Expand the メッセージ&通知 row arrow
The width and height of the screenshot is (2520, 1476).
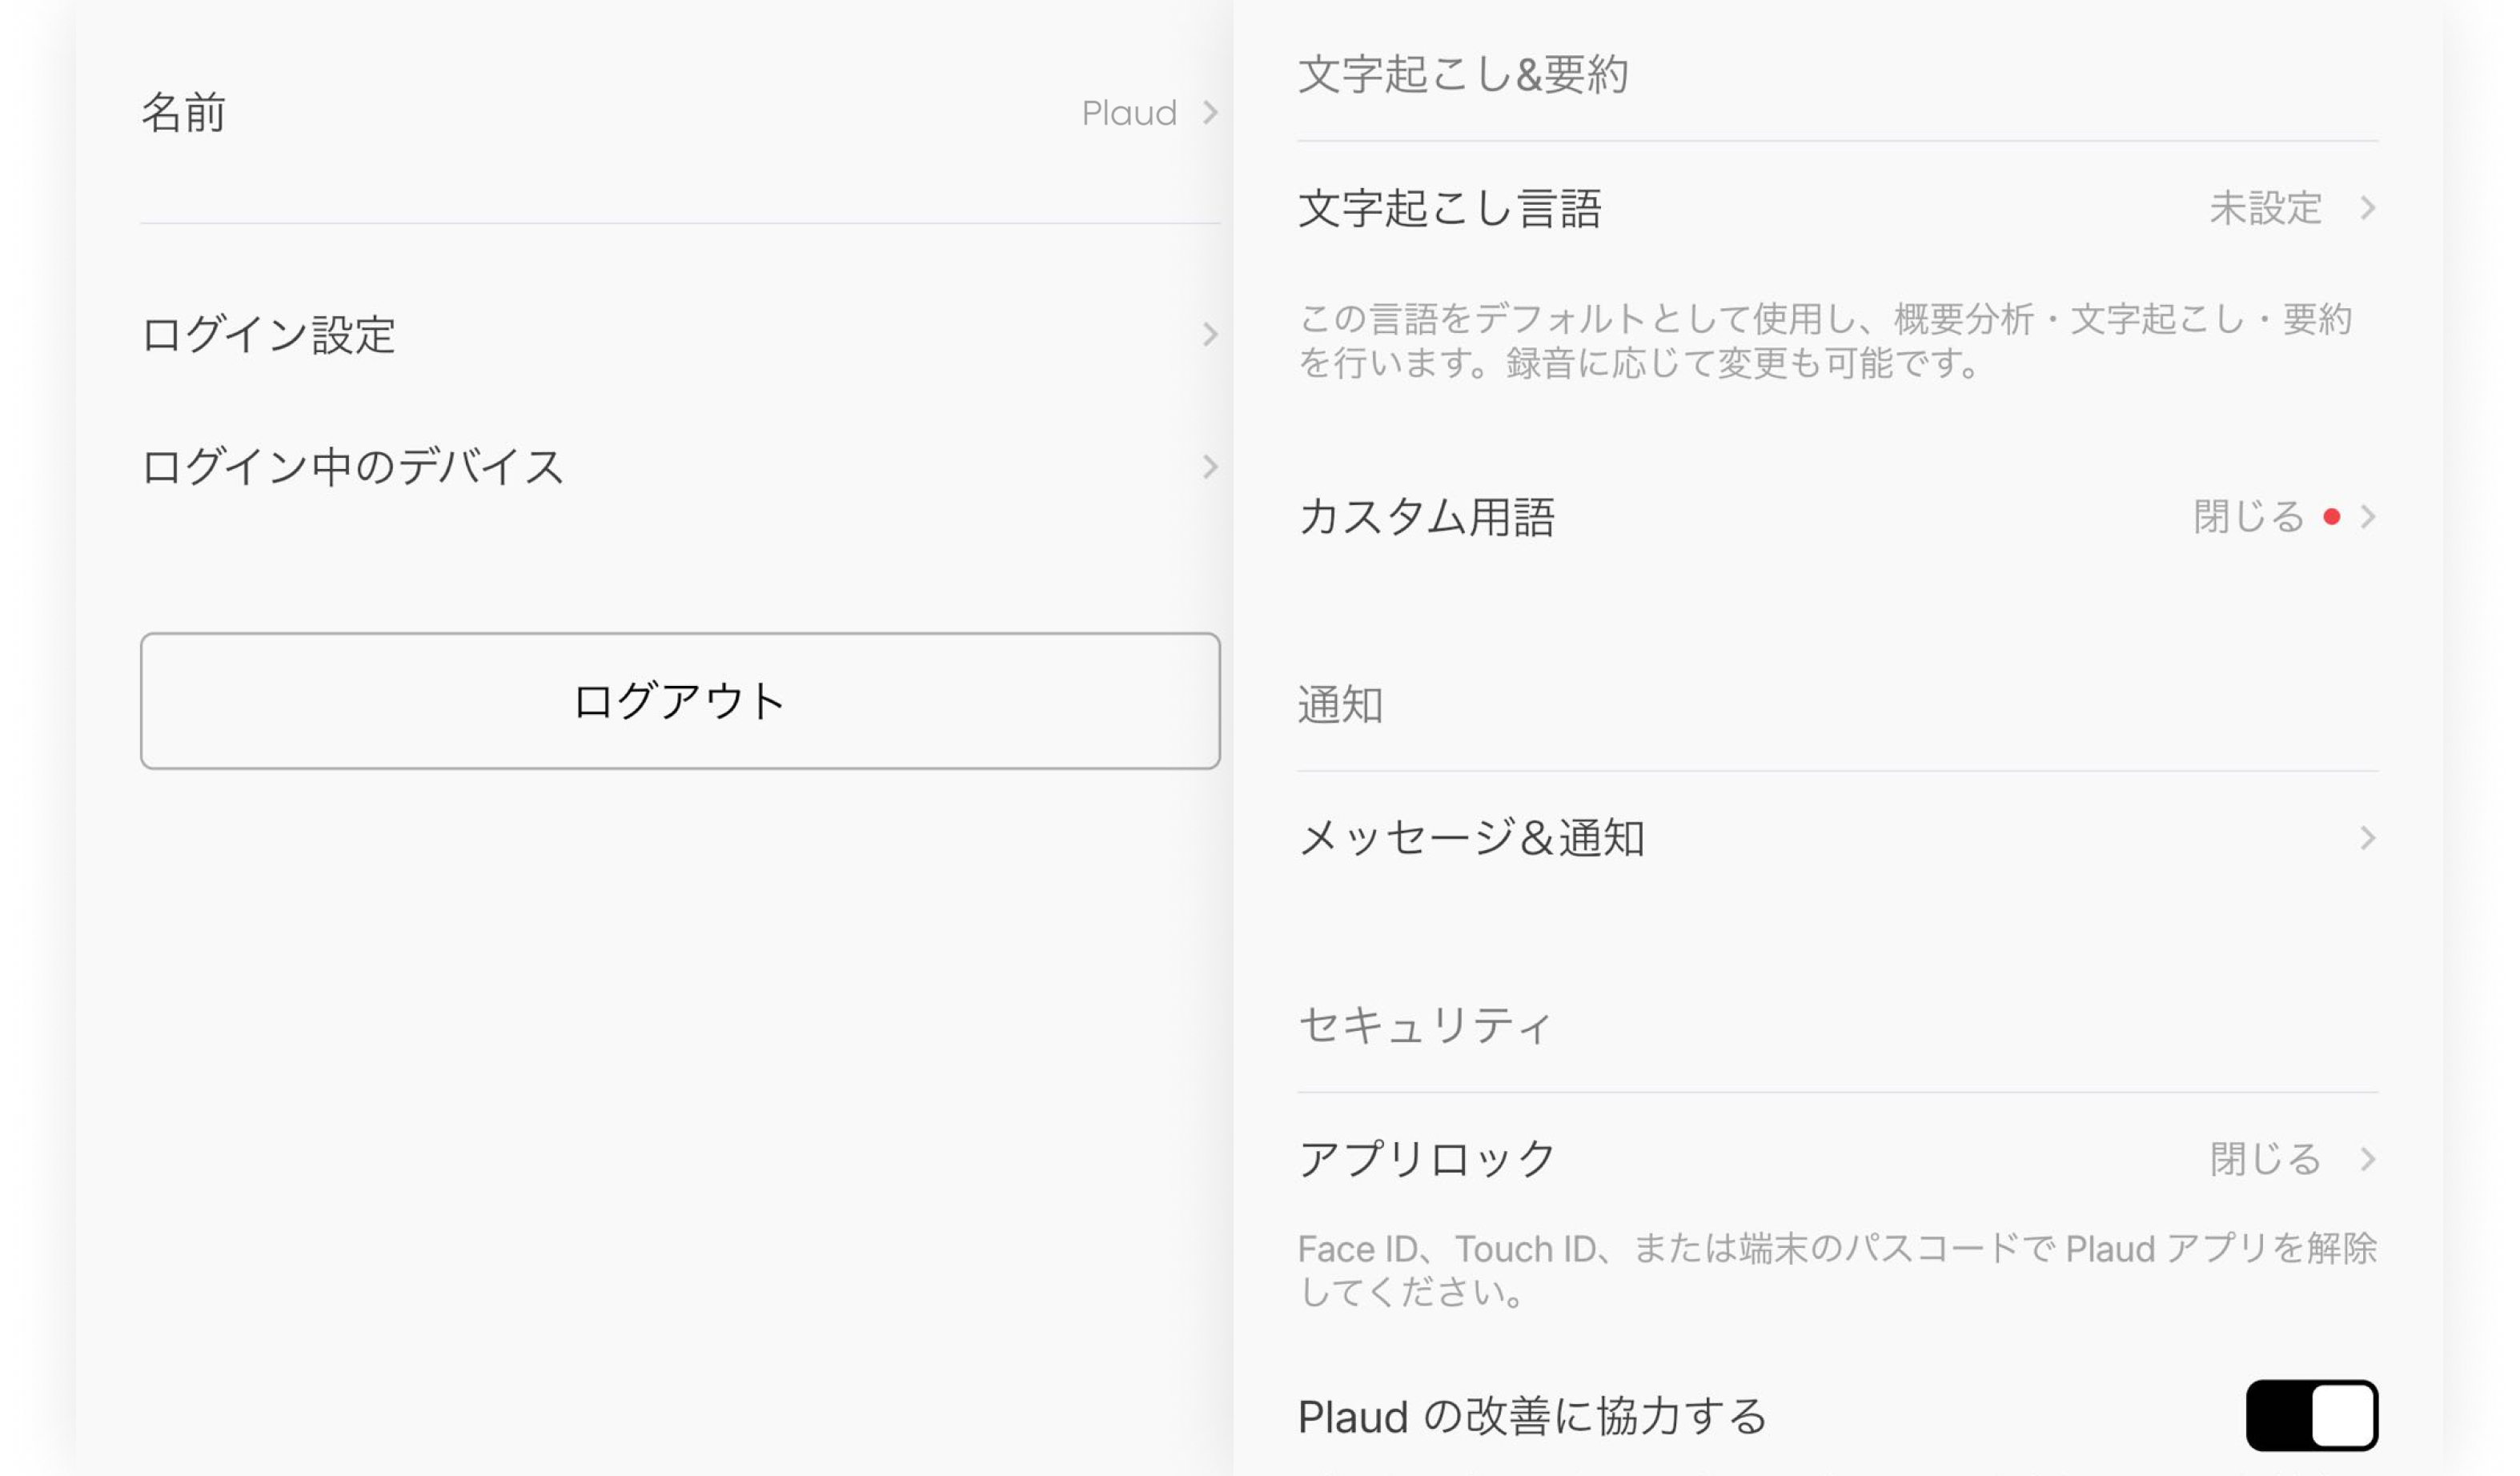tap(2367, 838)
